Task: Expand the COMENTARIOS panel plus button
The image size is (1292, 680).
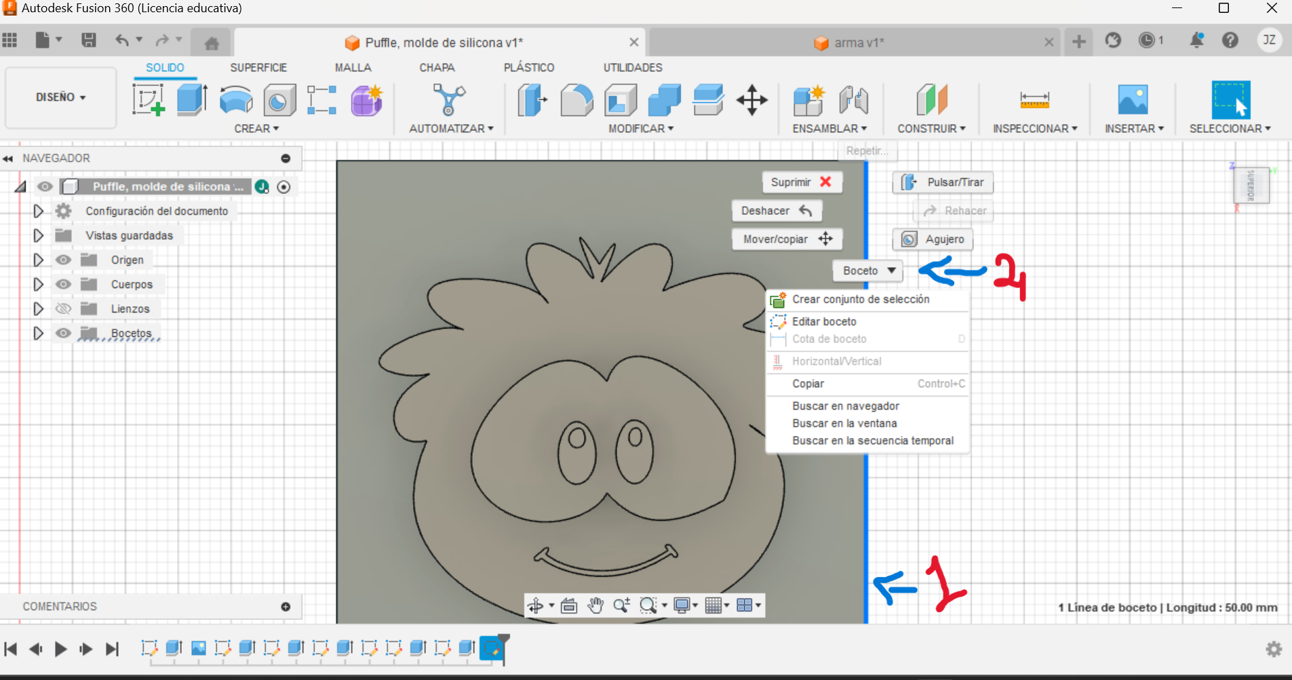Action: pos(286,607)
